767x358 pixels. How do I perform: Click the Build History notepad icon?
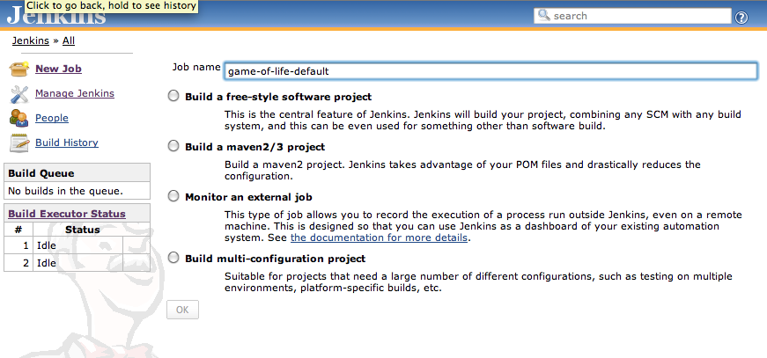point(19,143)
